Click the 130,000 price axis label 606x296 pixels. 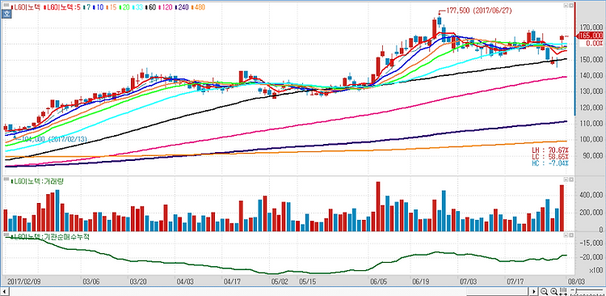coord(592,91)
